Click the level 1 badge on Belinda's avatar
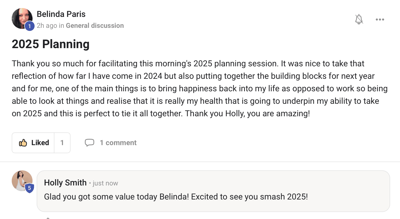The height and width of the screenshot is (219, 400). click(30, 26)
